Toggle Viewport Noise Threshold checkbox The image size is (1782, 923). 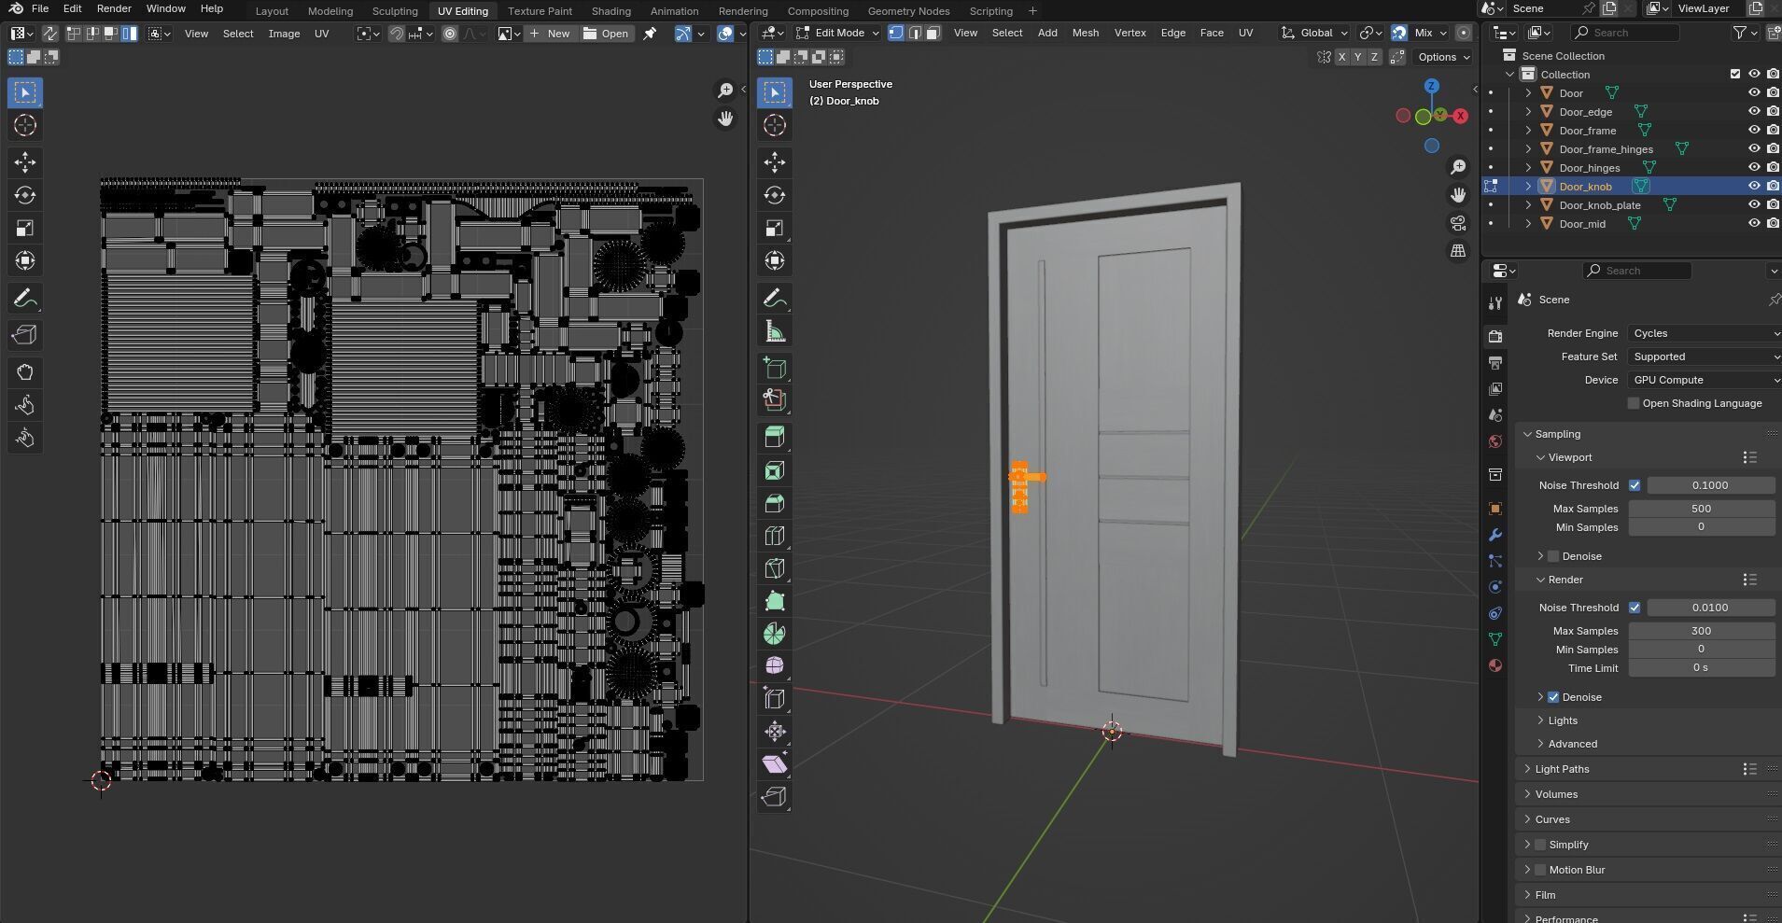[x=1635, y=485]
